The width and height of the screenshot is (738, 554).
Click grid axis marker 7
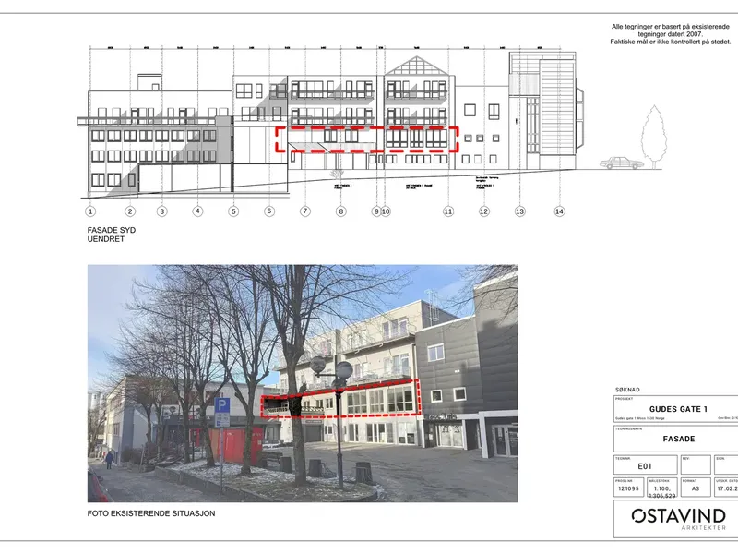tap(305, 211)
